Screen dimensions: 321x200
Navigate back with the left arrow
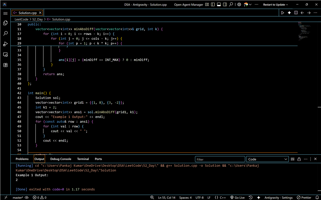302,13
